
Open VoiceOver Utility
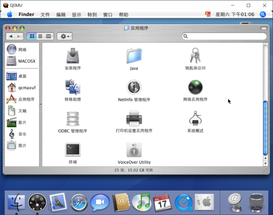click(134, 149)
